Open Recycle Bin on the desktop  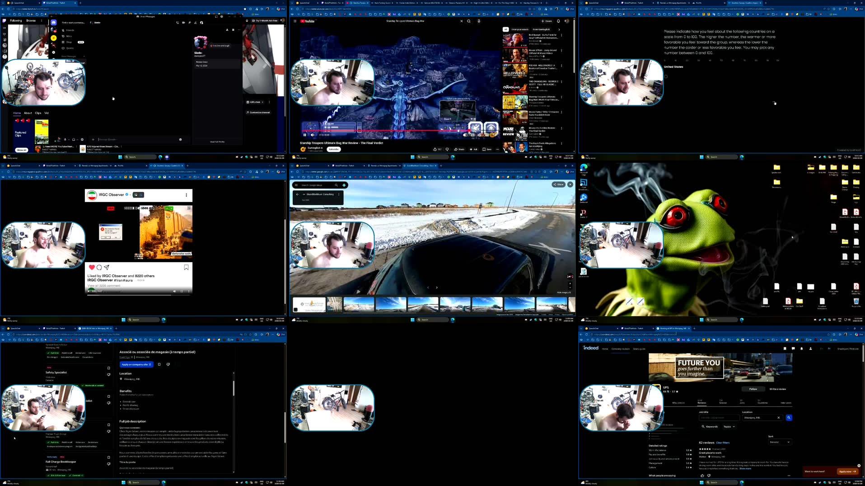[x=856, y=302]
